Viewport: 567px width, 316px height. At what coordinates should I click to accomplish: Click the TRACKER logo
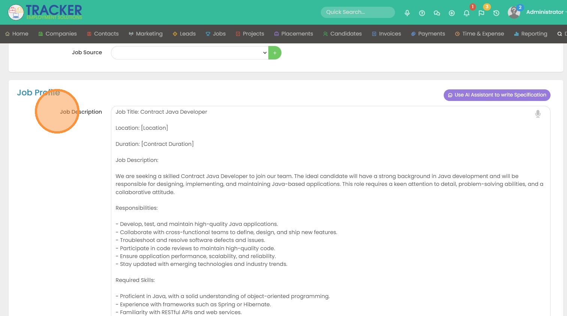[45, 12]
